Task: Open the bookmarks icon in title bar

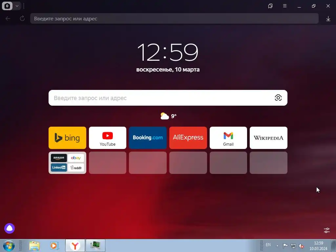Action: 270,6
